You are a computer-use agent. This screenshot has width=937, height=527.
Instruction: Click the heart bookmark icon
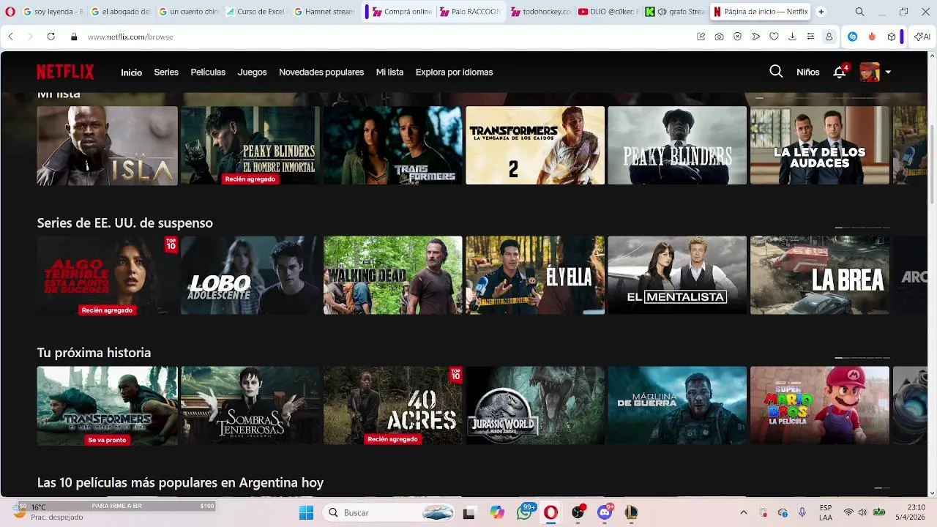774,37
